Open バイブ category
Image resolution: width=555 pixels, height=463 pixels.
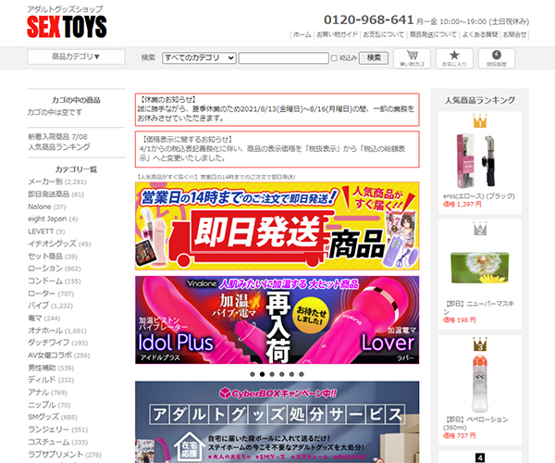click(x=38, y=306)
